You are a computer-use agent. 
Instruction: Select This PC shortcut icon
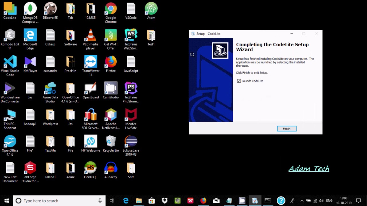[x=10, y=119]
